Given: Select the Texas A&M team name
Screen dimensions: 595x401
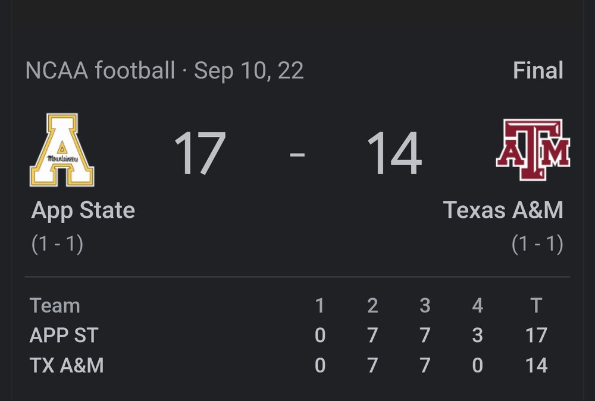Looking at the screenshot, I should tap(503, 211).
